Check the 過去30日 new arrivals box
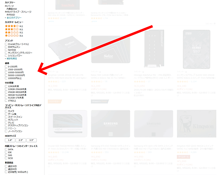Viewport: 223px width, 175px height. (6, 166)
